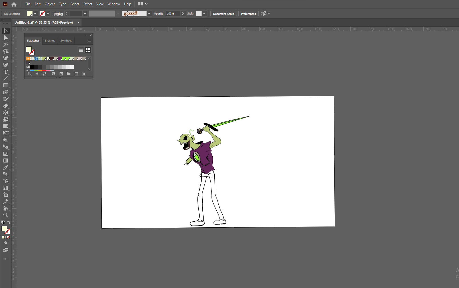This screenshot has height=288, width=459.
Task: Open the stroke weight dropdown
Action: point(85,14)
